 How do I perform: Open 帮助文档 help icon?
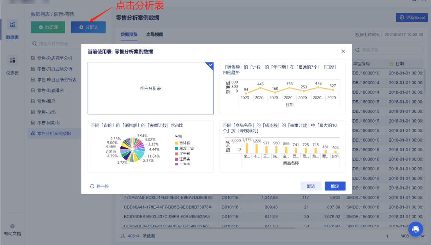13,226
